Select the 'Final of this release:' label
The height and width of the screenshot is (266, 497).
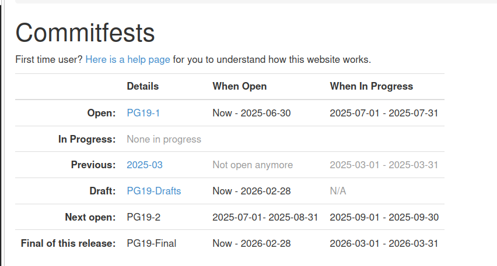click(68, 243)
